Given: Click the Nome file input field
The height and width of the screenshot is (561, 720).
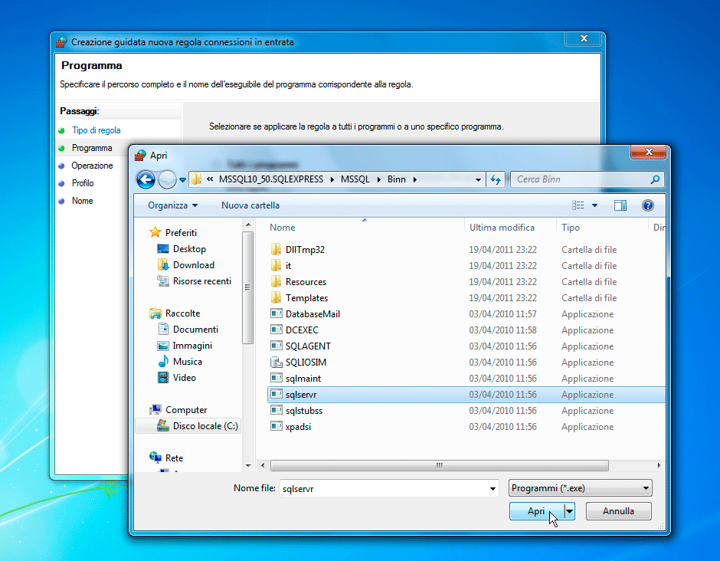Looking at the screenshot, I should [384, 488].
